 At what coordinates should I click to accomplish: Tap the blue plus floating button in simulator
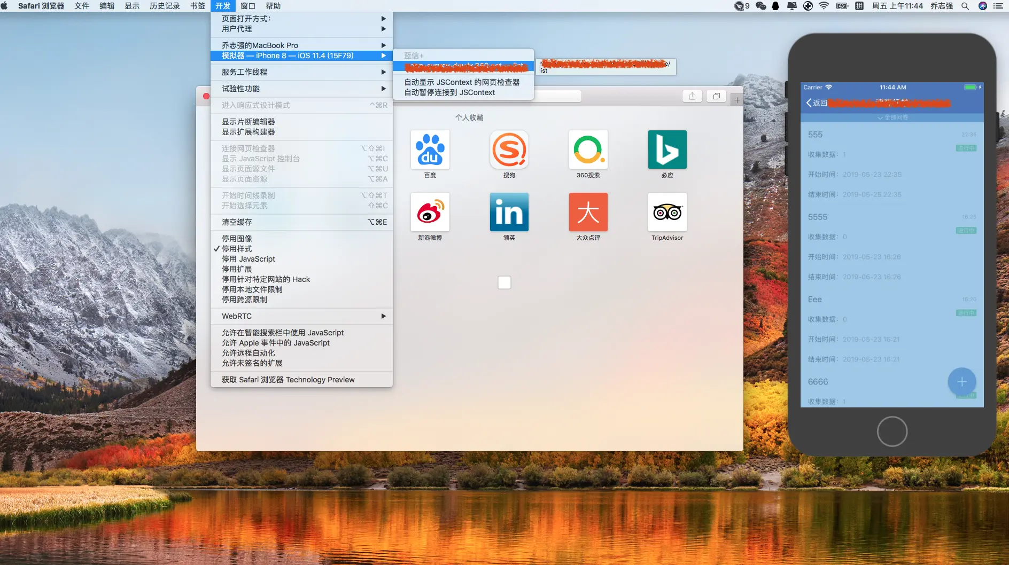pos(961,382)
